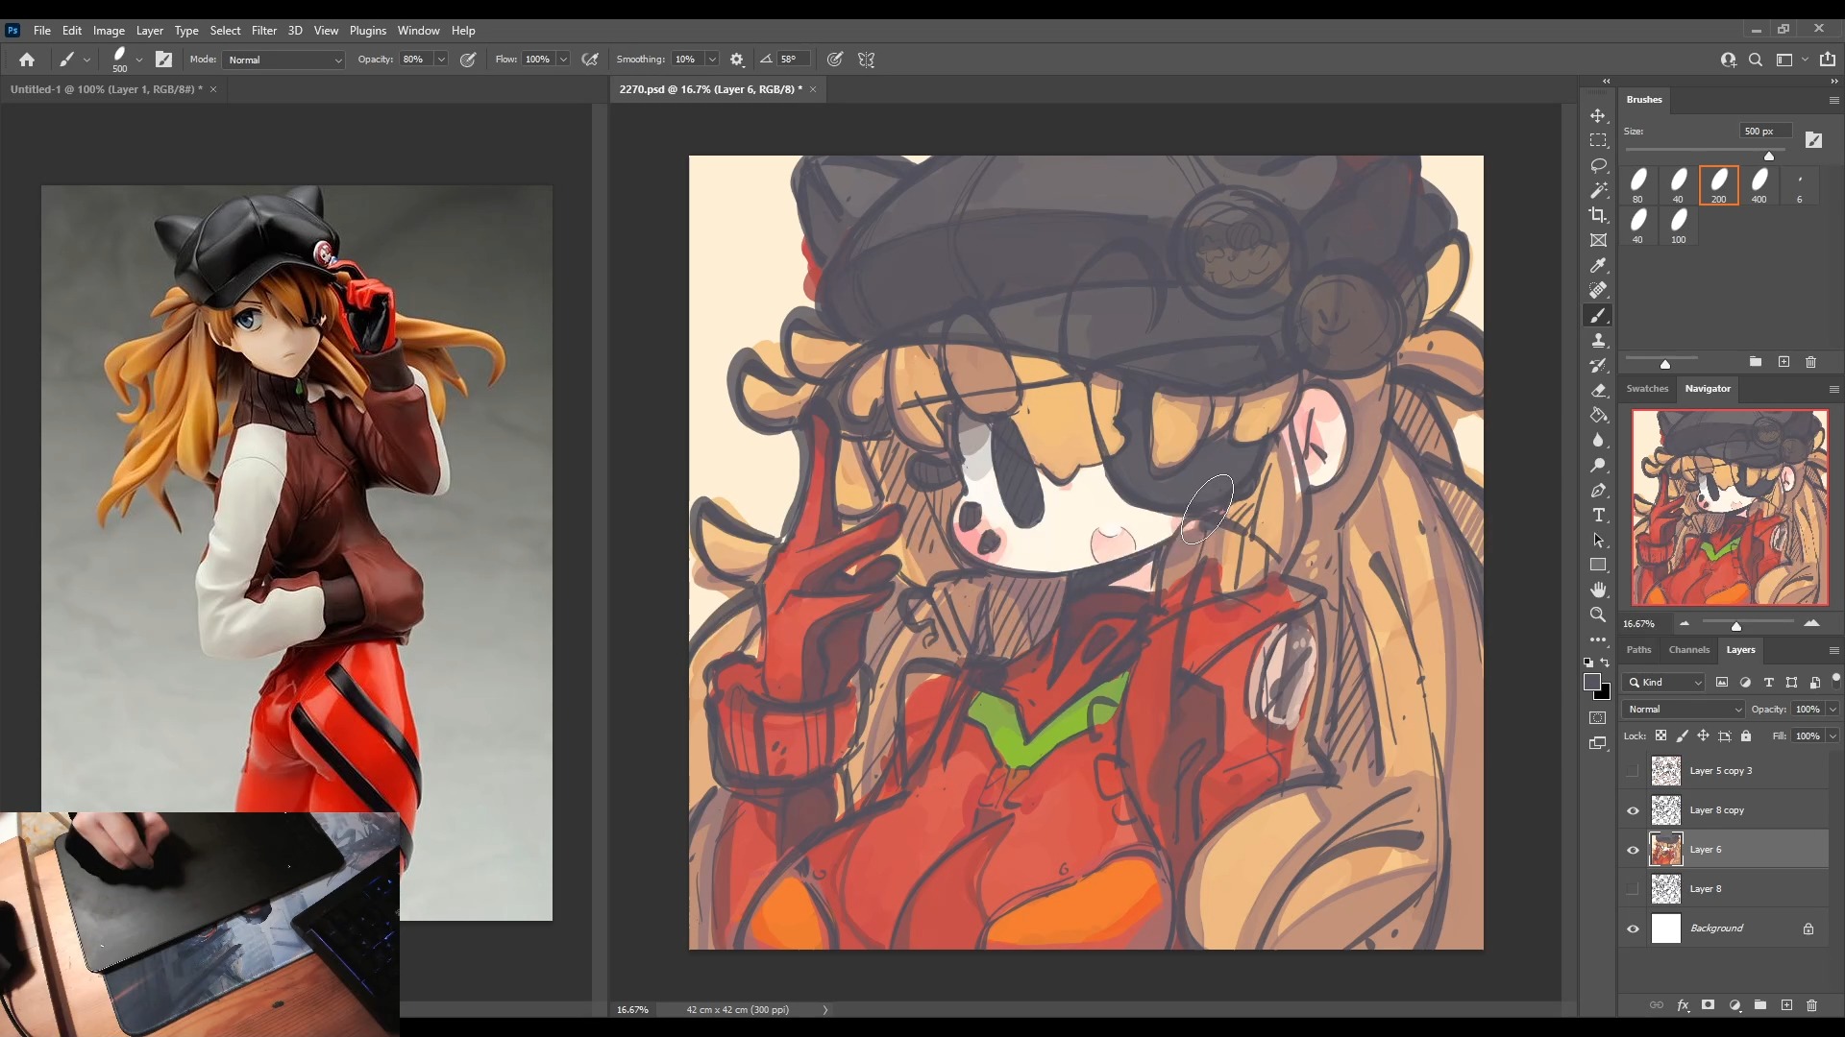Open the layer Fill dropdown
The image size is (1845, 1037).
1833,736
